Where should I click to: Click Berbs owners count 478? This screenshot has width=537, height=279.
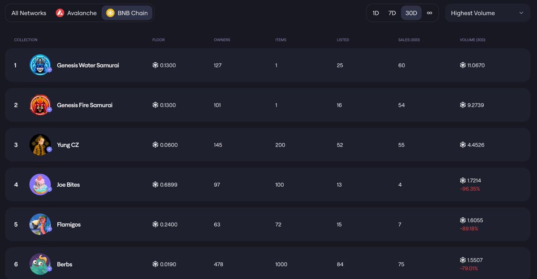tap(218, 264)
